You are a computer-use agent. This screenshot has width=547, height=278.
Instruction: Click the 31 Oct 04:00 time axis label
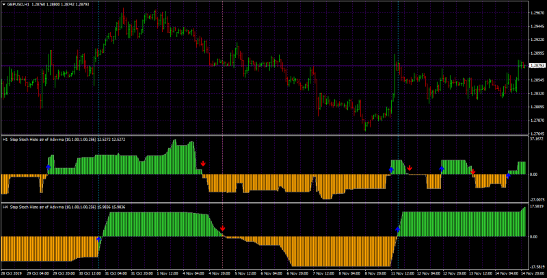click(x=115, y=273)
